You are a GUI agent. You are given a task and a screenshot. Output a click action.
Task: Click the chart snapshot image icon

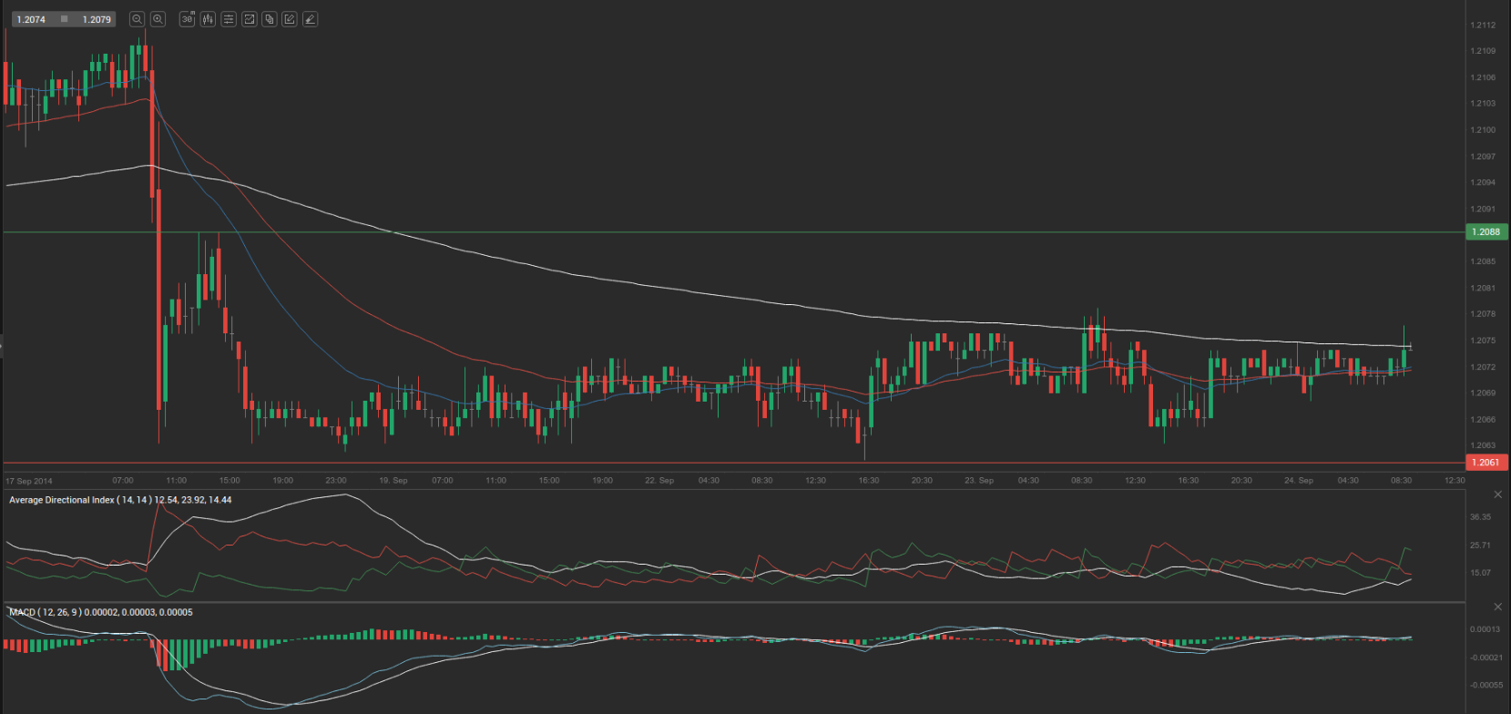(249, 19)
